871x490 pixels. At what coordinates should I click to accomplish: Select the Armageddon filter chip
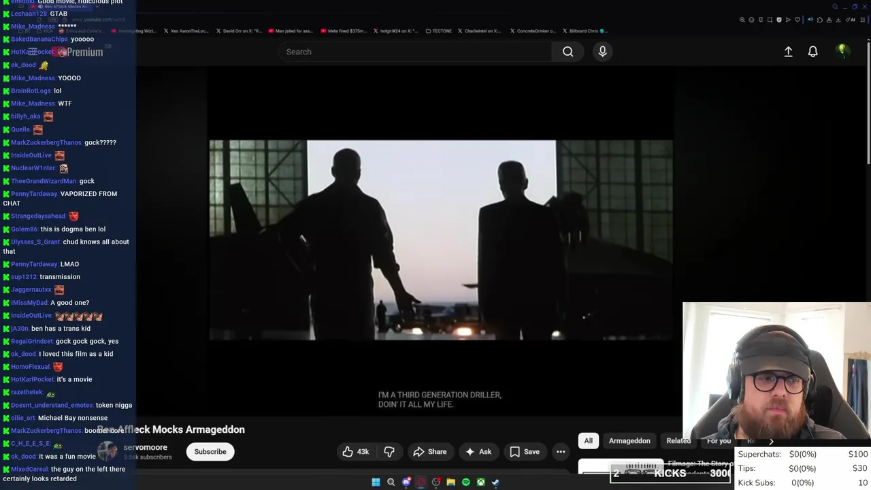(629, 440)
